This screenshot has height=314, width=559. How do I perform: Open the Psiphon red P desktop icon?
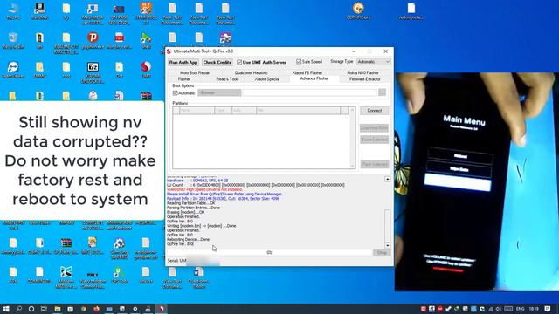[x=93, y=40]
